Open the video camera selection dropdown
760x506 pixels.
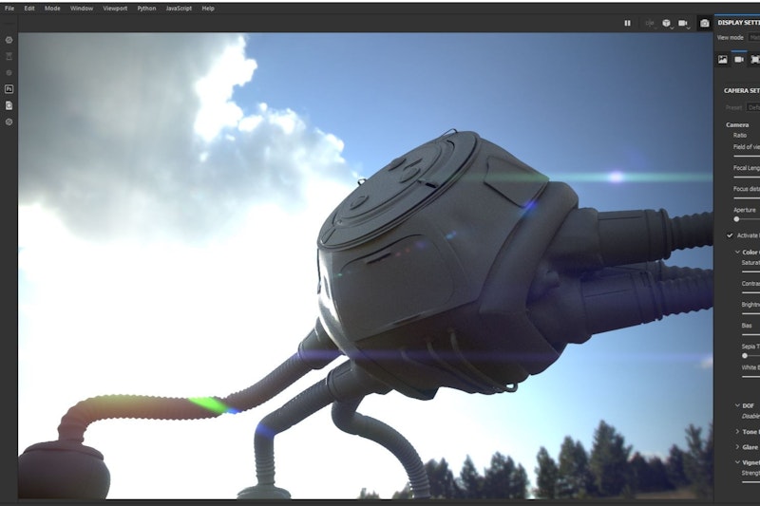tap(684, 23)
